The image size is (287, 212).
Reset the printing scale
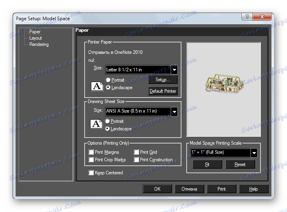pos(240,164)
